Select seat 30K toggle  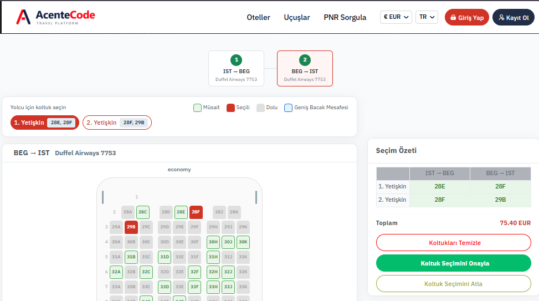pyautogui.click(x=243, y=242)
